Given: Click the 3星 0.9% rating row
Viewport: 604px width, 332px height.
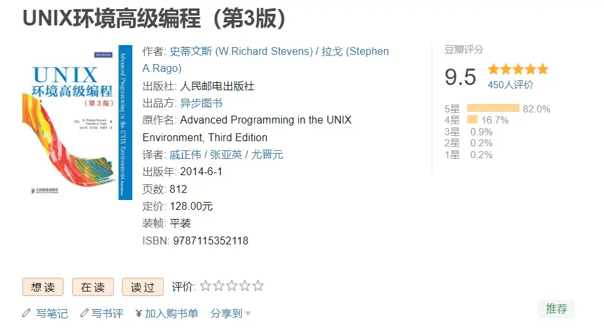Looking at the screenshot, I should coord(468,132).
